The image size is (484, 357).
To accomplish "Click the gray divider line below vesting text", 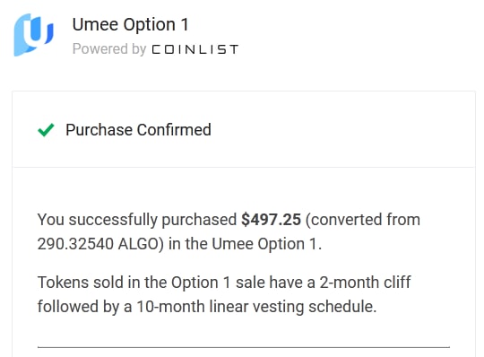I will coord(244,347).
